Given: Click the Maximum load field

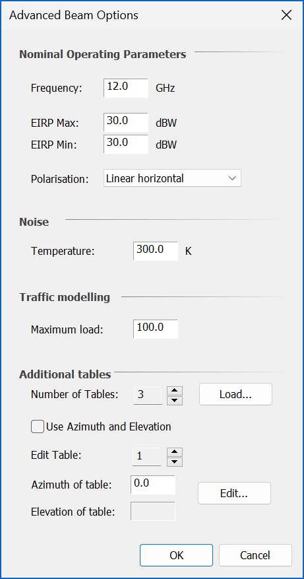Looking at the screenshot, I should (x=156, y=329).
